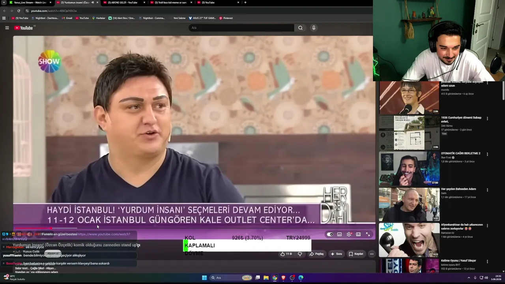
Task: Click the browser address bar URL
Action: (54, 11)
